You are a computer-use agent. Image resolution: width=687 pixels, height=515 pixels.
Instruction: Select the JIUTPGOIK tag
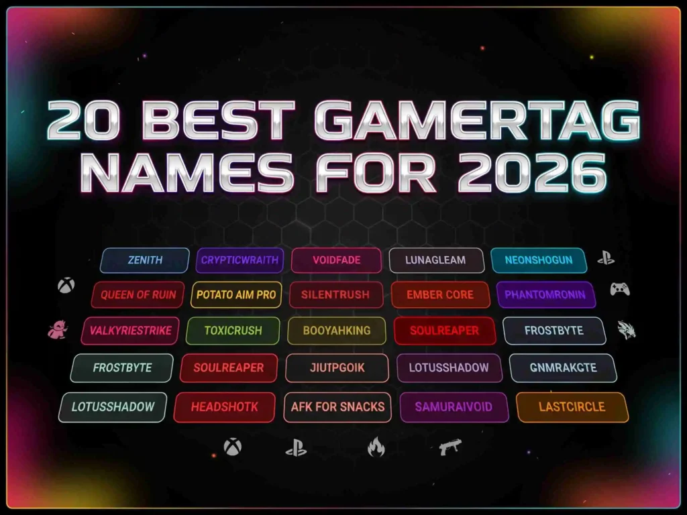click(337, 368)
